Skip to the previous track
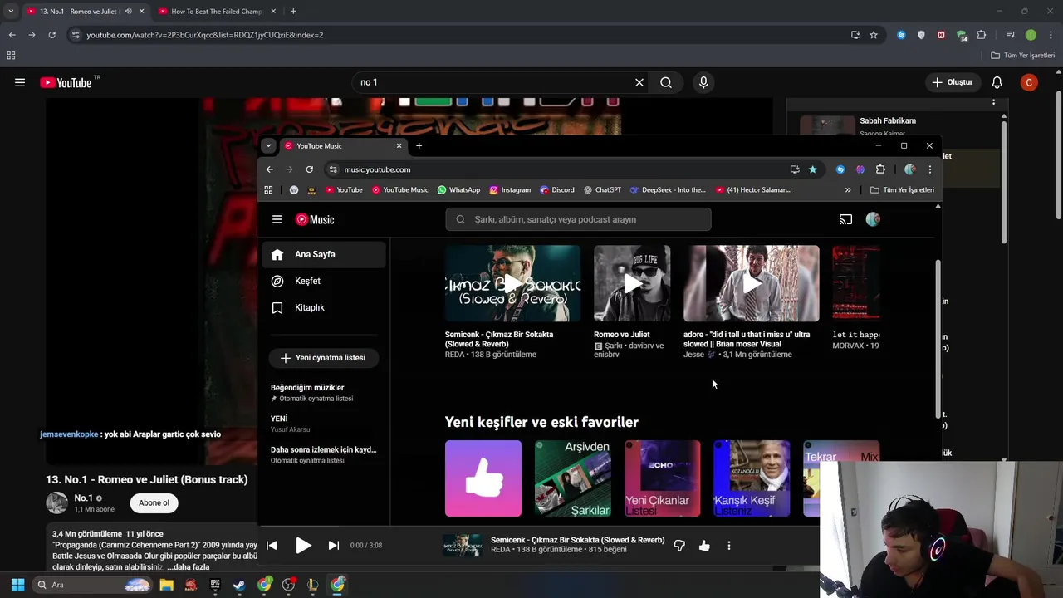 pos(272,546)
